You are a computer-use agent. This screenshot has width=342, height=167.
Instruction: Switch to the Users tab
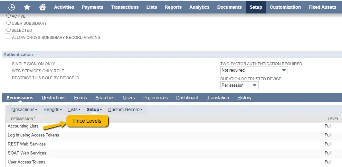(129, 98)
